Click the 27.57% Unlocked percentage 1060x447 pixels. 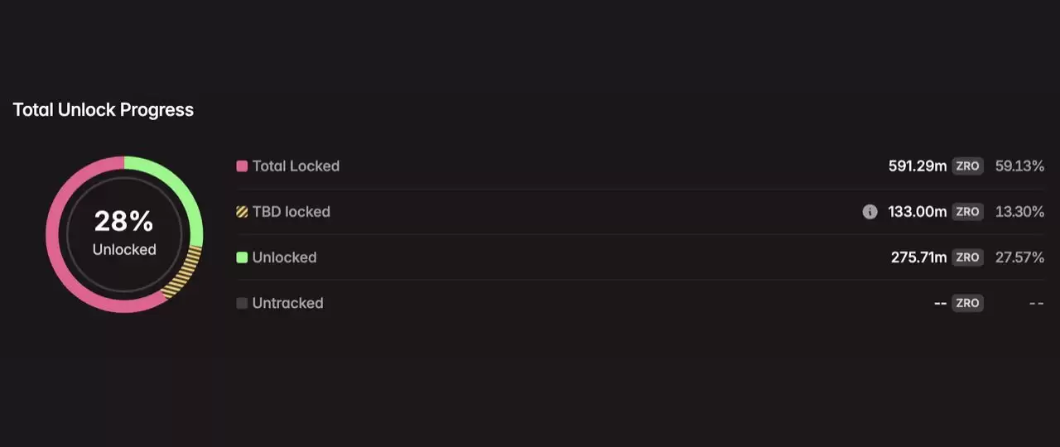[x=1019, y=257]
